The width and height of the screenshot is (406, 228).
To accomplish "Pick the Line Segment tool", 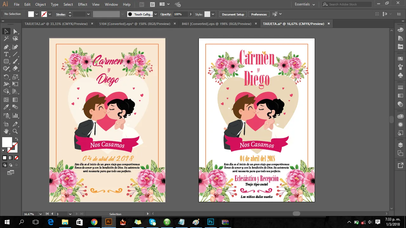I will pyautogui.click(x=15, y=54).
